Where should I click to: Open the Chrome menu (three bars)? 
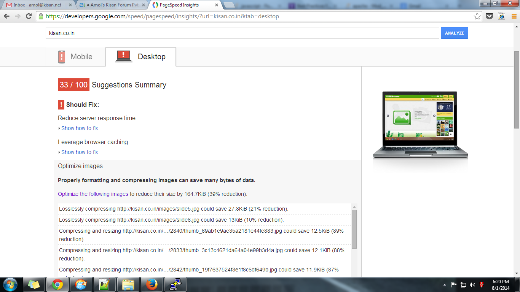[x=514, y=16]
